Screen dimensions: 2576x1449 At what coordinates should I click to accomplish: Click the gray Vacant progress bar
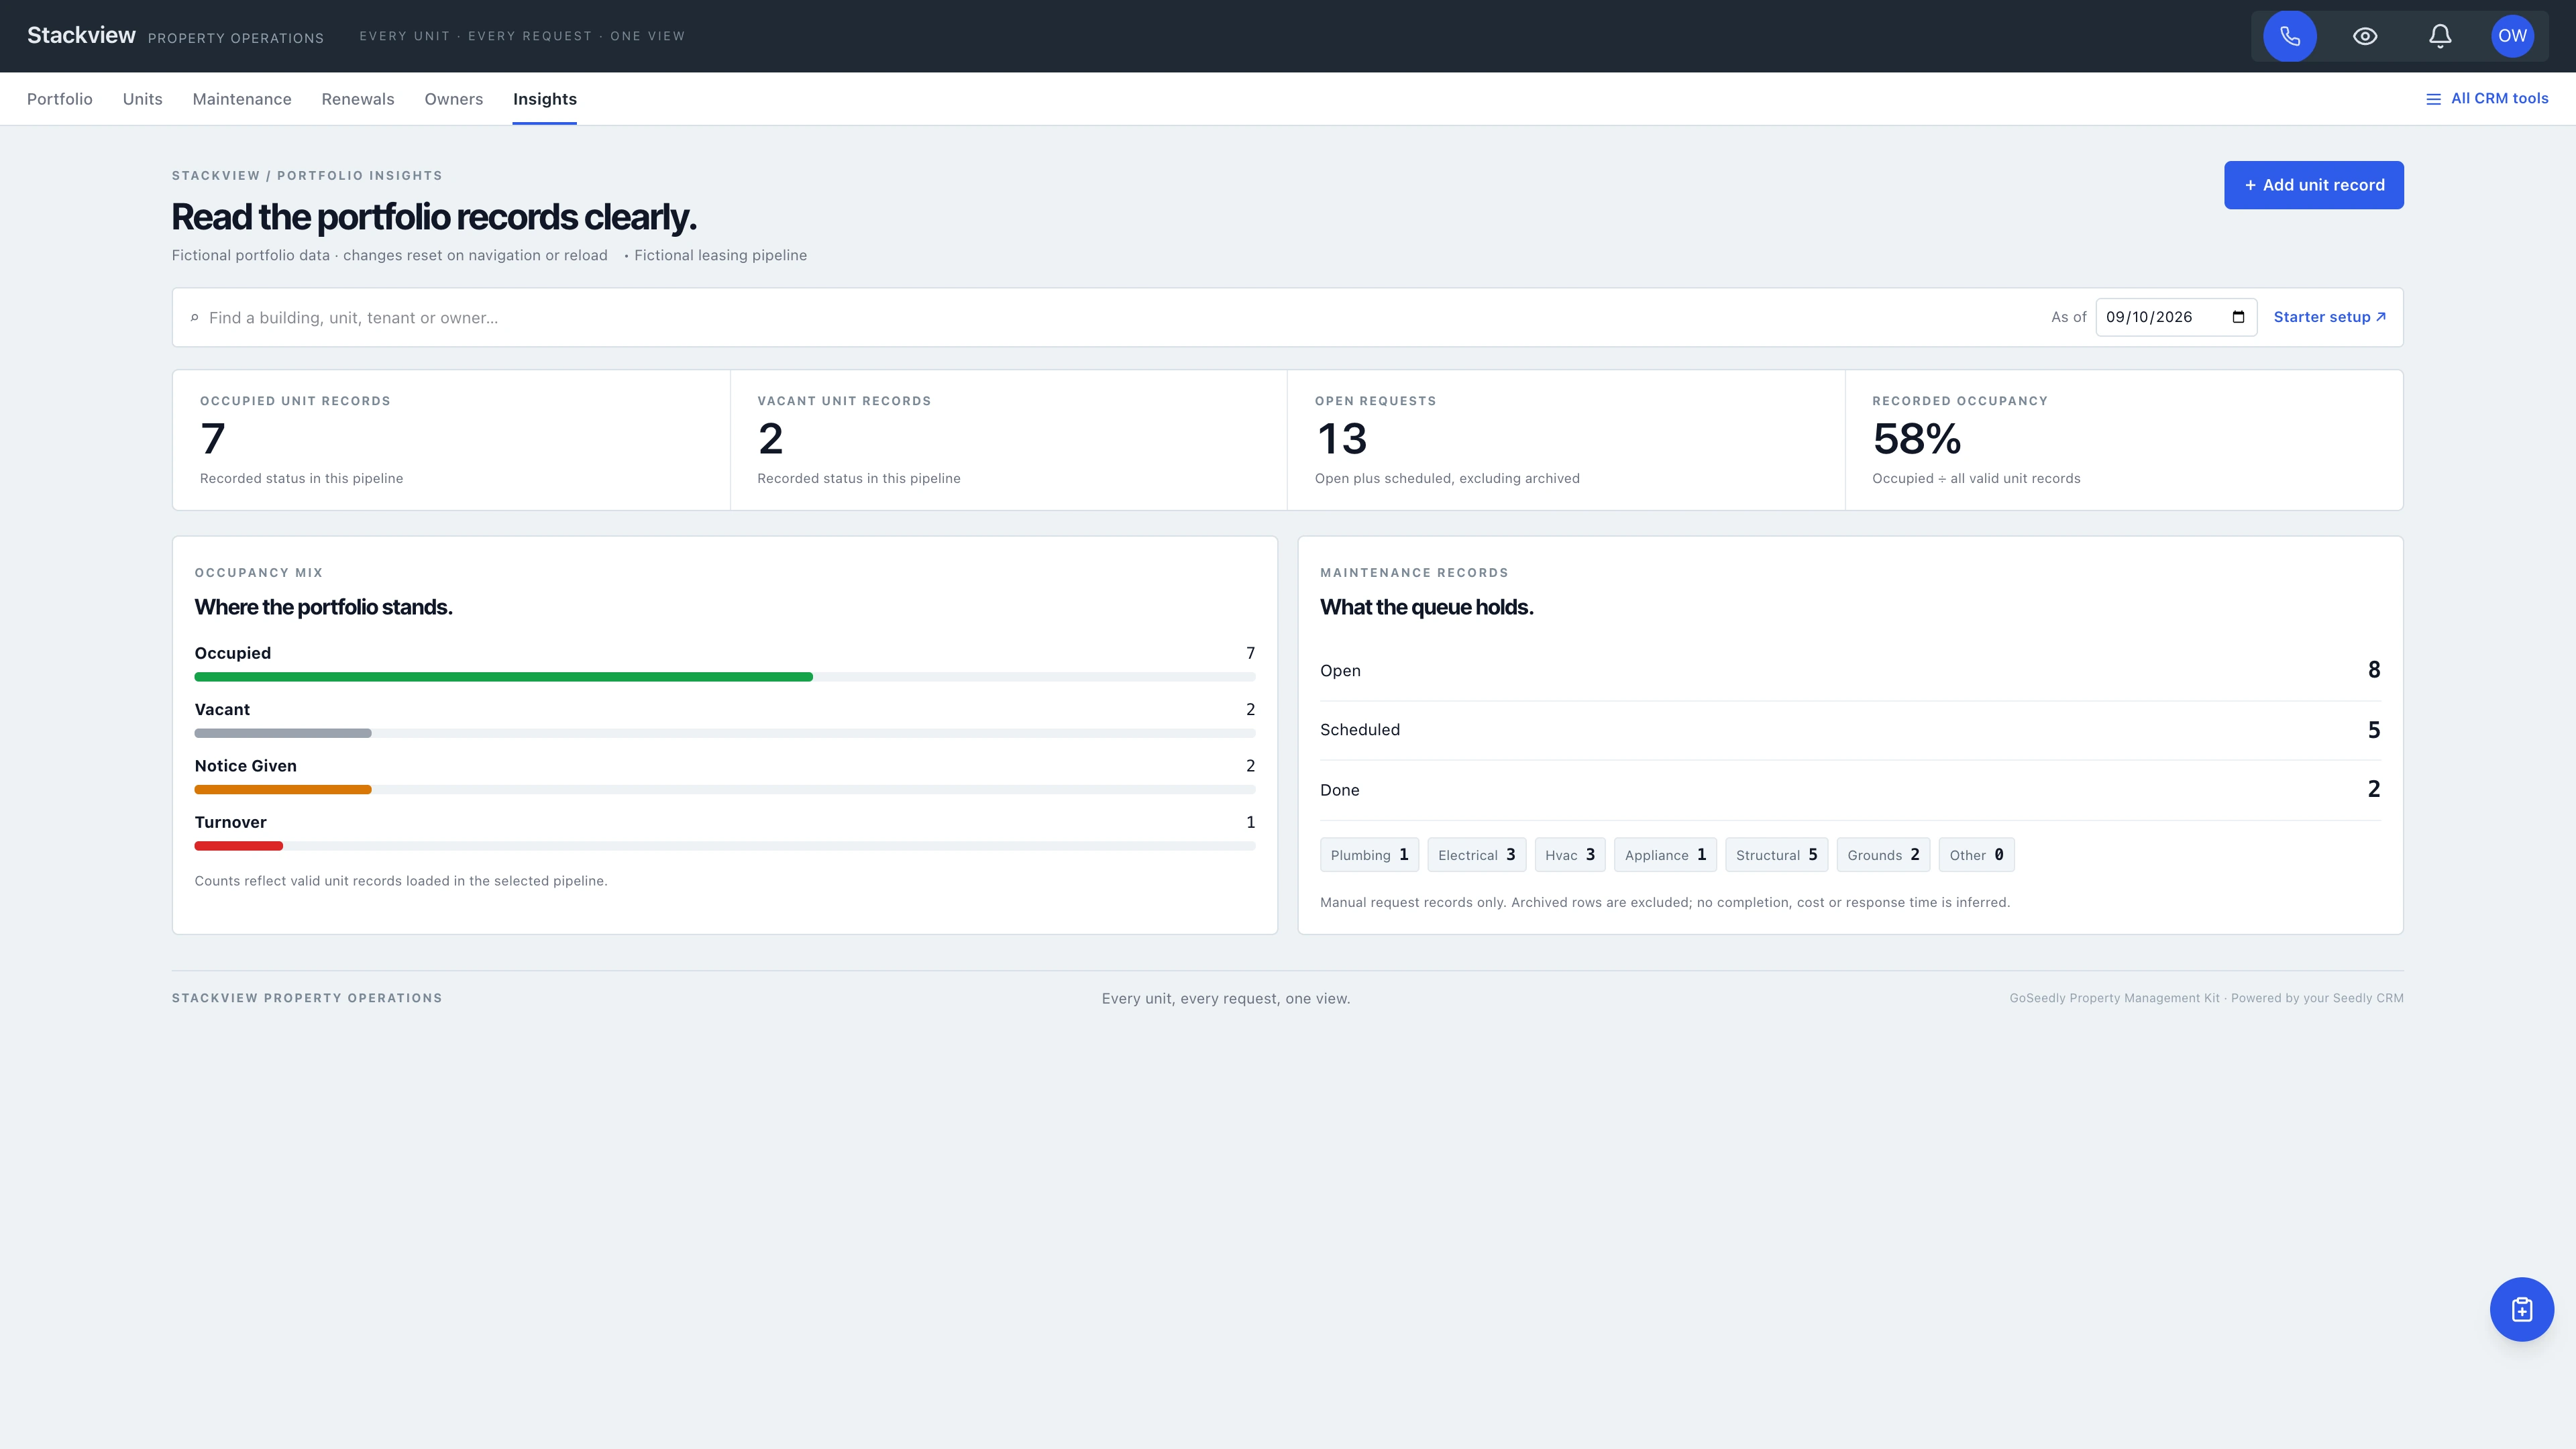coord(283,733)
